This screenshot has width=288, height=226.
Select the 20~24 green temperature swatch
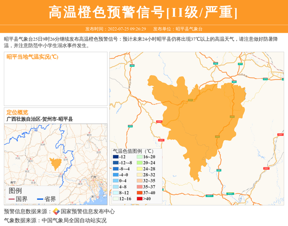coord(140,163)
